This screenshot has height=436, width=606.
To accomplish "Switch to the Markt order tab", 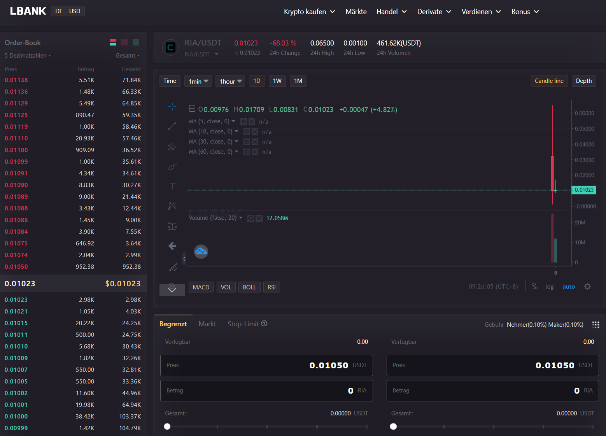I will click(x=207, y=324).
